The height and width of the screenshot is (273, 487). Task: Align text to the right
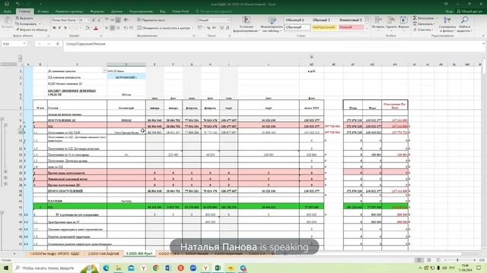click(118, 28)
